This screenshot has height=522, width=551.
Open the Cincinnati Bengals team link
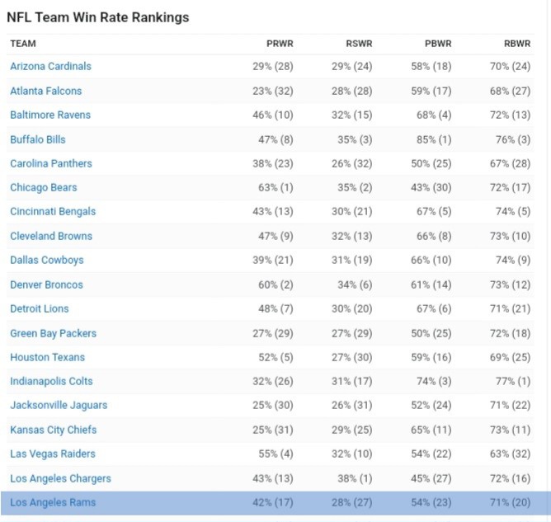coord(53,211)
